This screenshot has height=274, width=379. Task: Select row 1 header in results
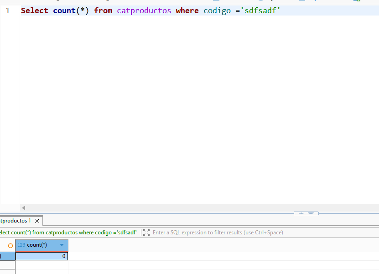7,256
